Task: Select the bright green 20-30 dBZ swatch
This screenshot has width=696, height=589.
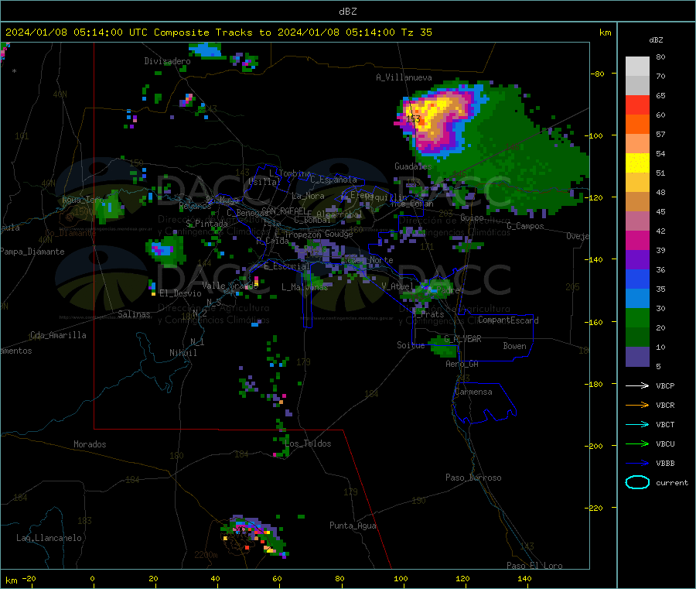Action: 637,317
